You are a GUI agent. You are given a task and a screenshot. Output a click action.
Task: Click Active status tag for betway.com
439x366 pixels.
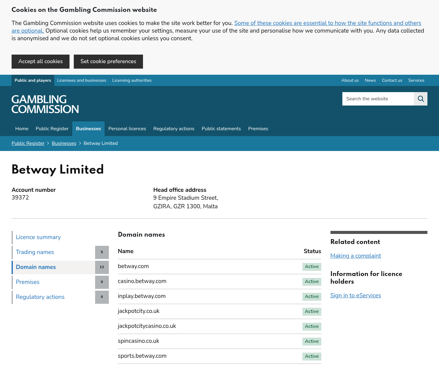tap(312, 267)
